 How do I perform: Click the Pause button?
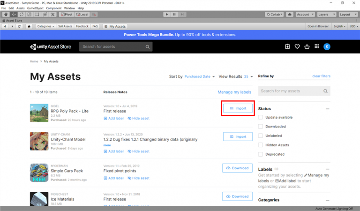(x=174, y=14)
